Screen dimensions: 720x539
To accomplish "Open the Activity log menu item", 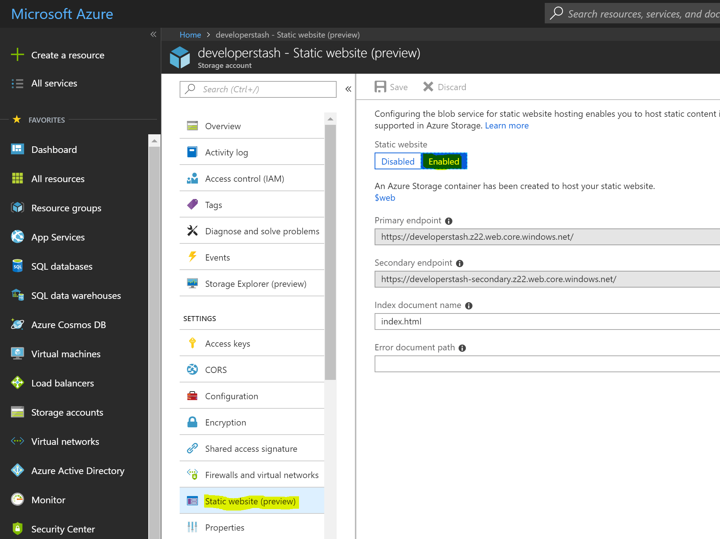I will coord(227,152).
